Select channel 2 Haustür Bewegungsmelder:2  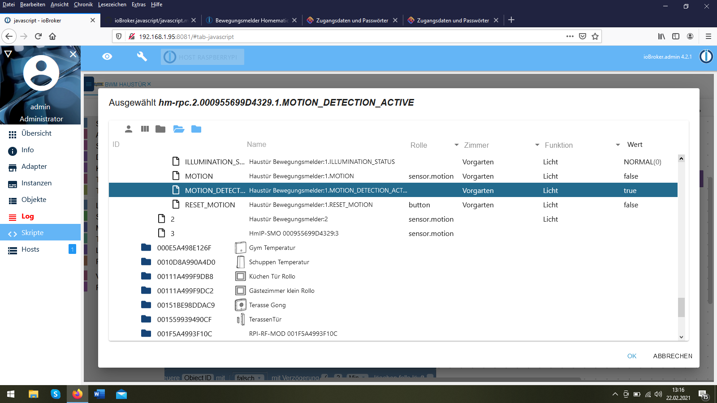[x=393, y=219]
